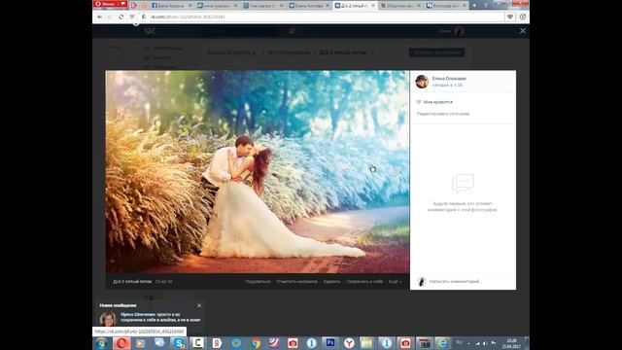This screenshot has height=350, width=622.
Task: Click the heart bookmark icon in address bar
Action: [x=510, y=17]
